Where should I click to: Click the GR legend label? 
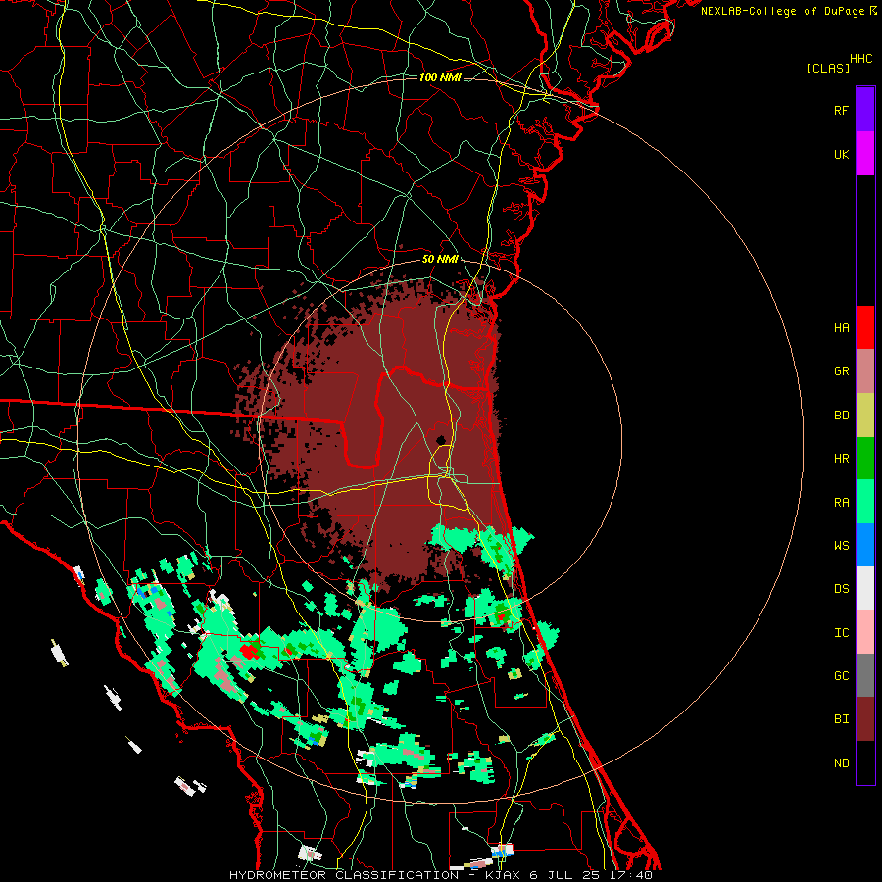click(841, 371)
